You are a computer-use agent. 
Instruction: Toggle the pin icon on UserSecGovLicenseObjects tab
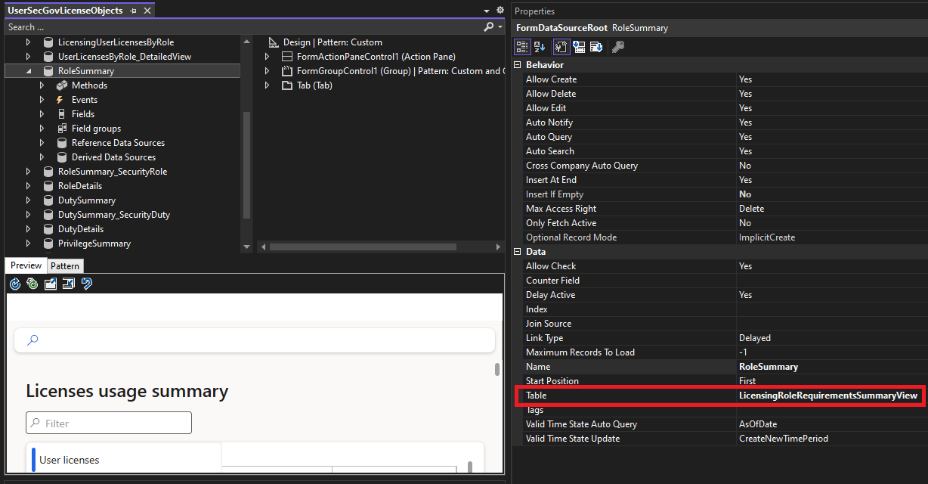133,11
